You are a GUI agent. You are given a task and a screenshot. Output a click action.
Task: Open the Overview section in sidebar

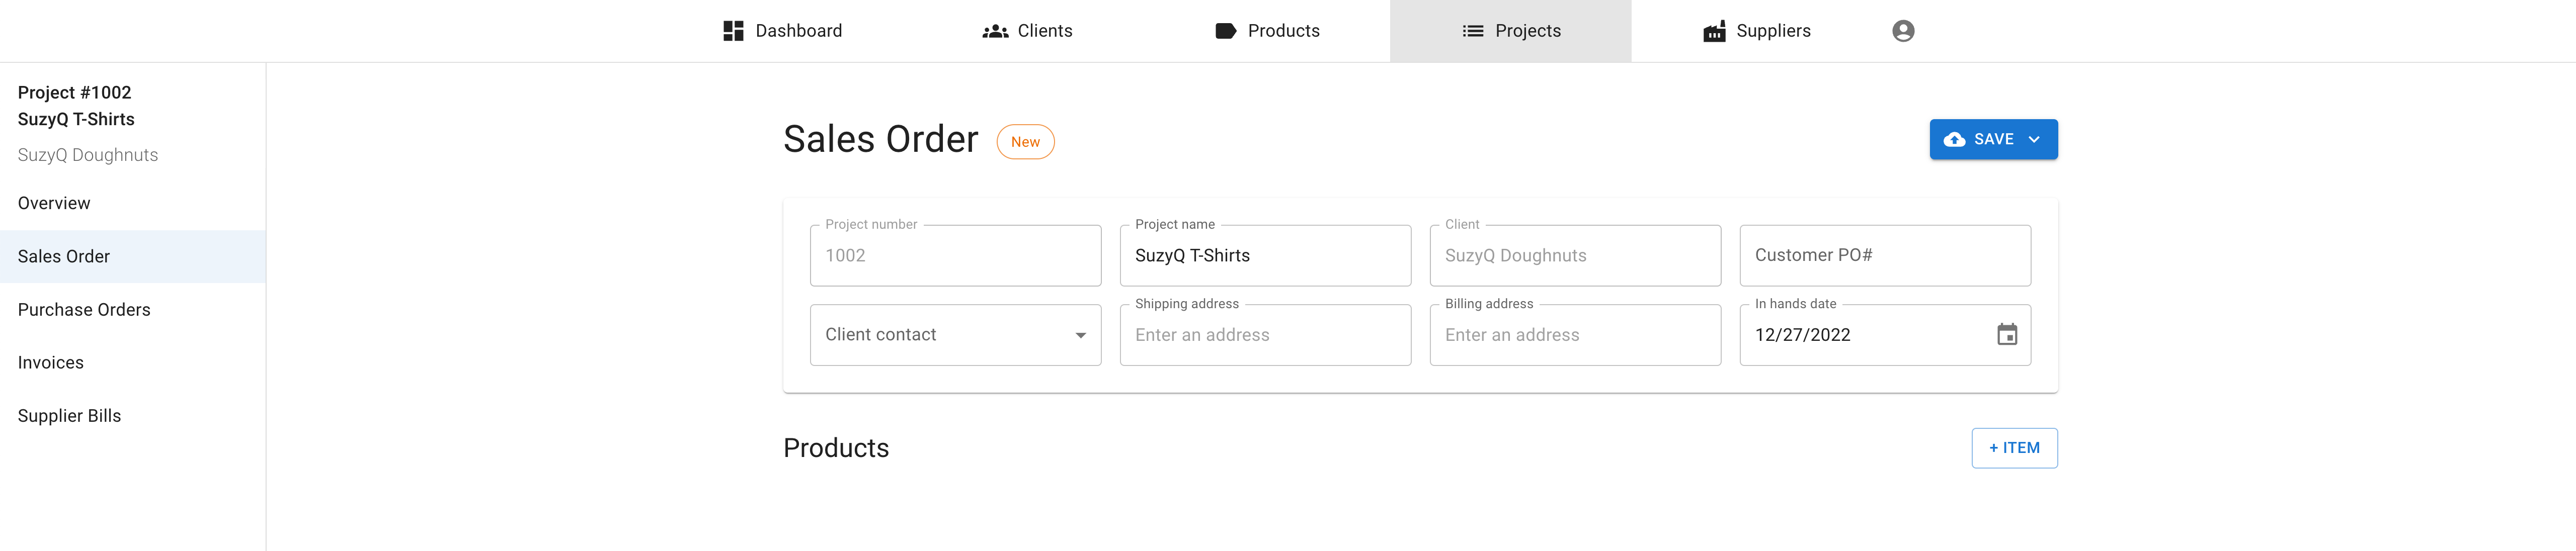tap(54, 203)
